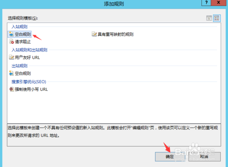The width and height of the screenshot is (228, 167).
Task: Select the 强制使用小写 URL label
Action: coord(31,89)
